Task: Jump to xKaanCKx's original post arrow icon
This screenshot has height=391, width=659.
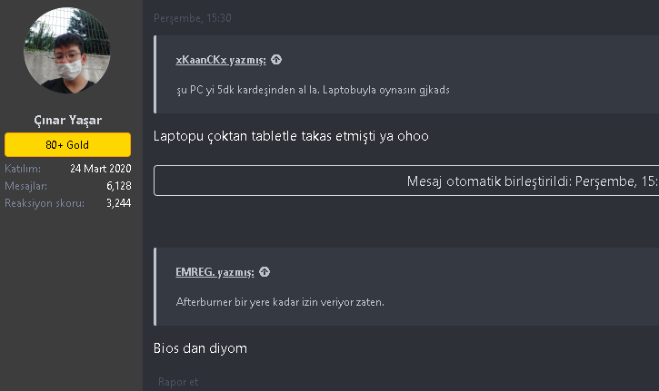Action: click(x=276, y=60)
